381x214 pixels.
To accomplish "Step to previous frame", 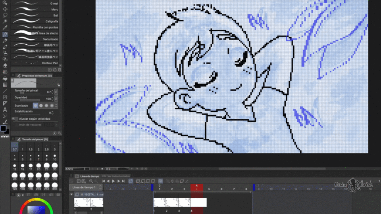I will (108, 181).
